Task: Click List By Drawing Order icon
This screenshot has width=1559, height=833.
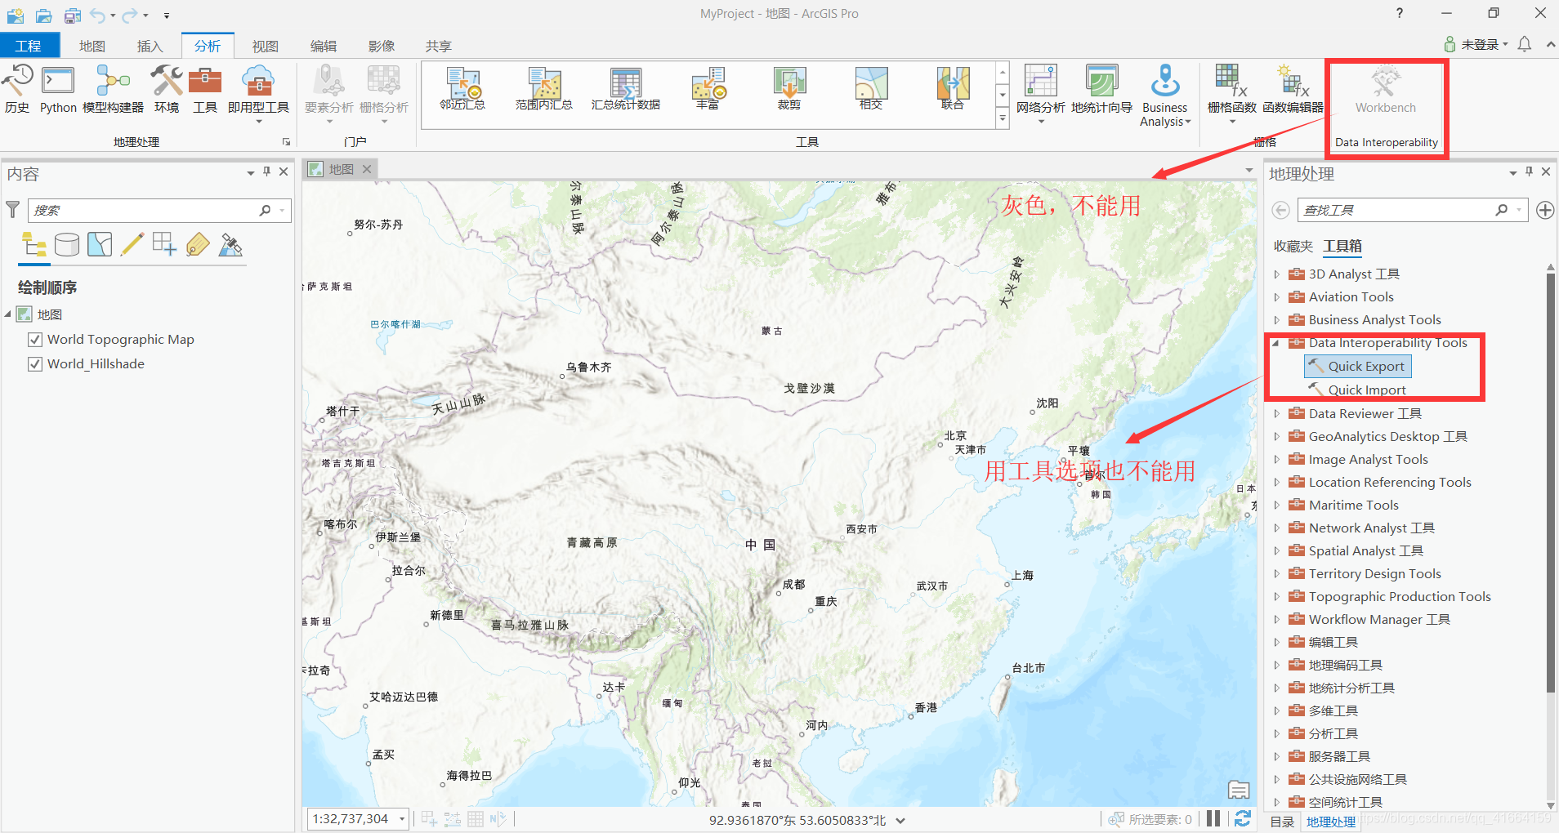Action: [x=34, y=244]
